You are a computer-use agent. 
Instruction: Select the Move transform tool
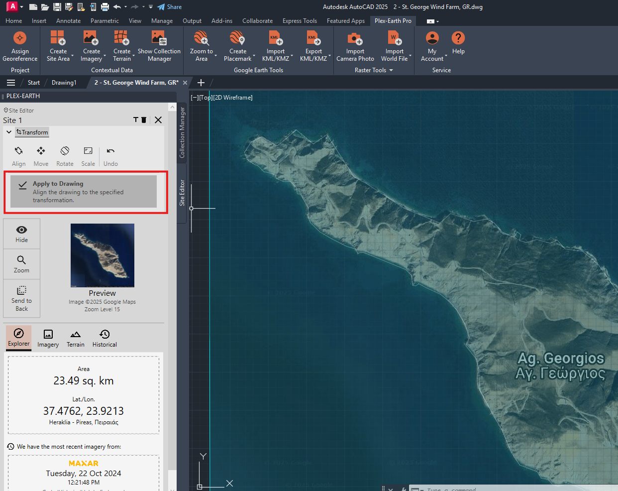pos(41,156)
